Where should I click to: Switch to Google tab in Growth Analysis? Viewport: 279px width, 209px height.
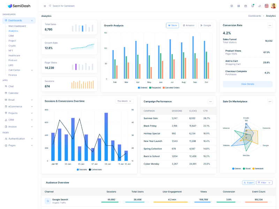(x=206, y=25)
